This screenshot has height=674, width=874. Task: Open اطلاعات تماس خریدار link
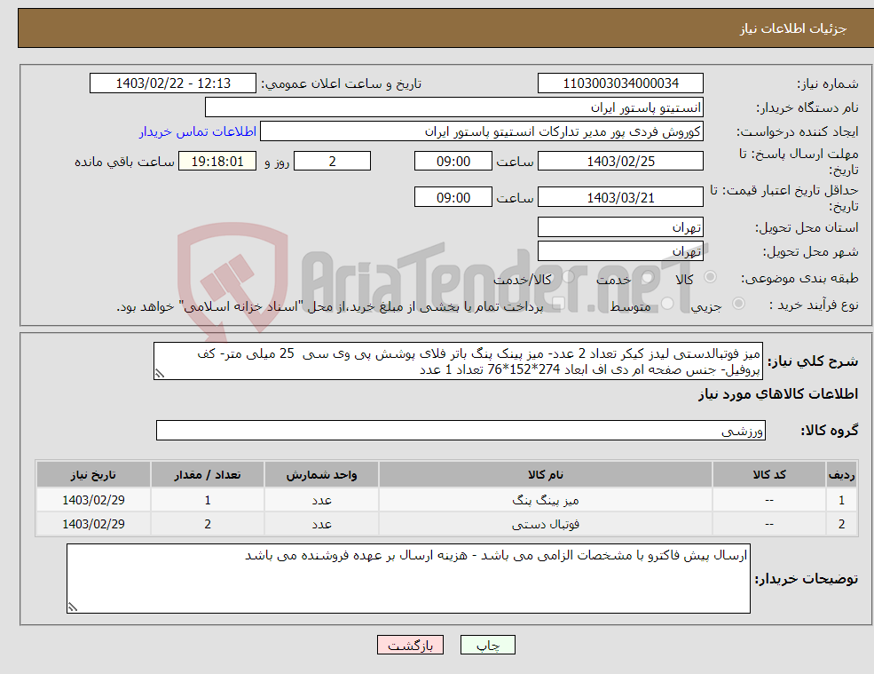(198, 131)
